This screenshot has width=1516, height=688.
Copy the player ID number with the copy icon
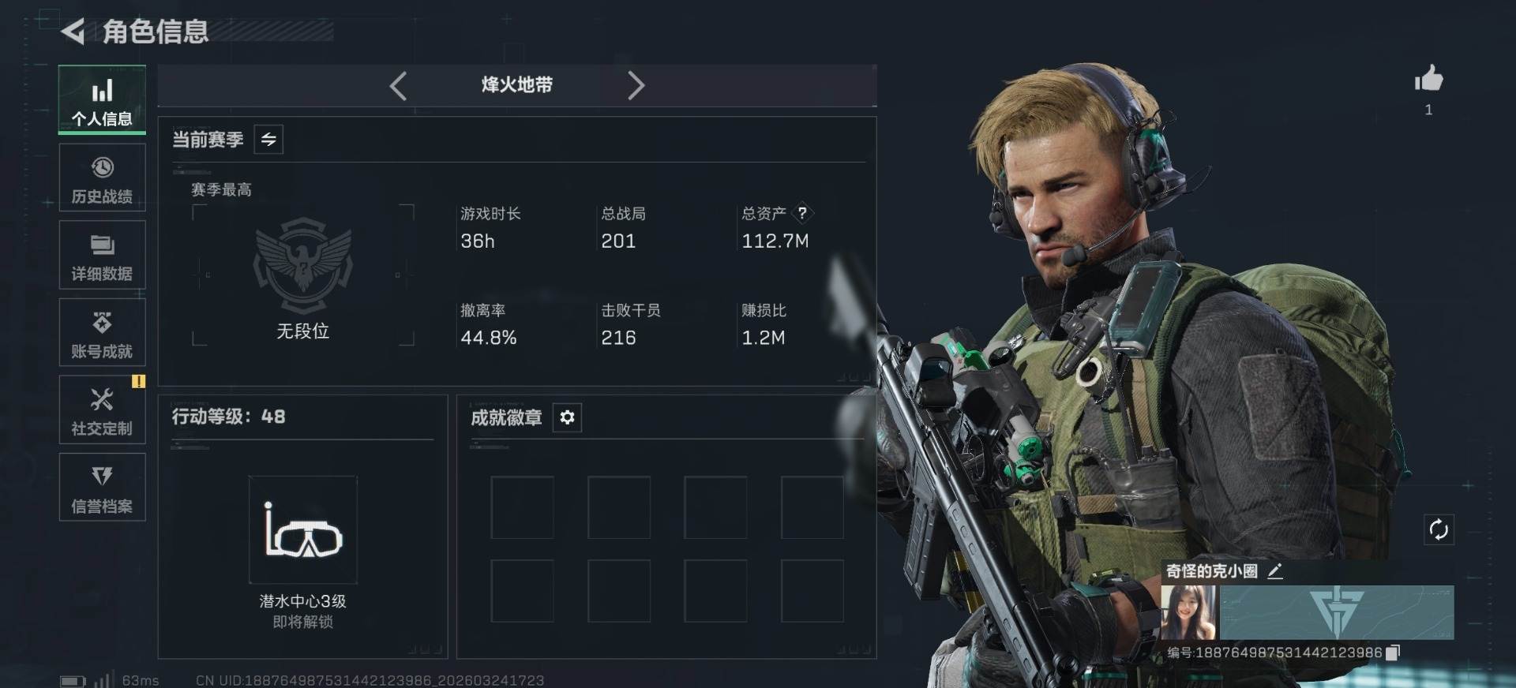[1393, 652]
